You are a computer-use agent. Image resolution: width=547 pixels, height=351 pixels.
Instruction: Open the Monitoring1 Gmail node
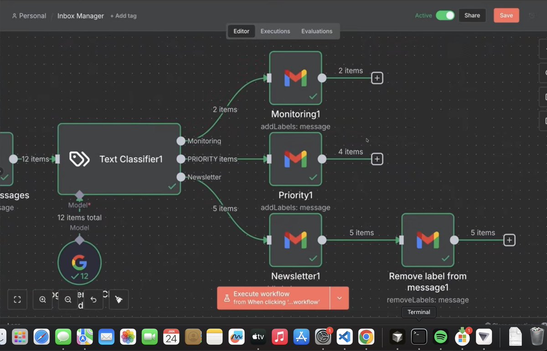coord(295,78)
